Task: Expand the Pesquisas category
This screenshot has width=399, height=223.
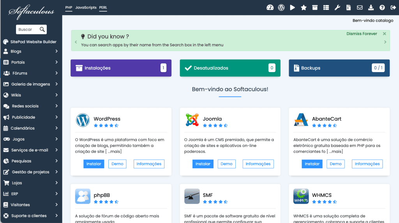Action: [31, 161]
